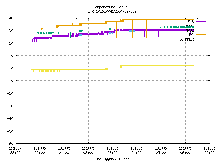
Task: Click the yellow SCANNER legend line sample
Action: [201, 39]
